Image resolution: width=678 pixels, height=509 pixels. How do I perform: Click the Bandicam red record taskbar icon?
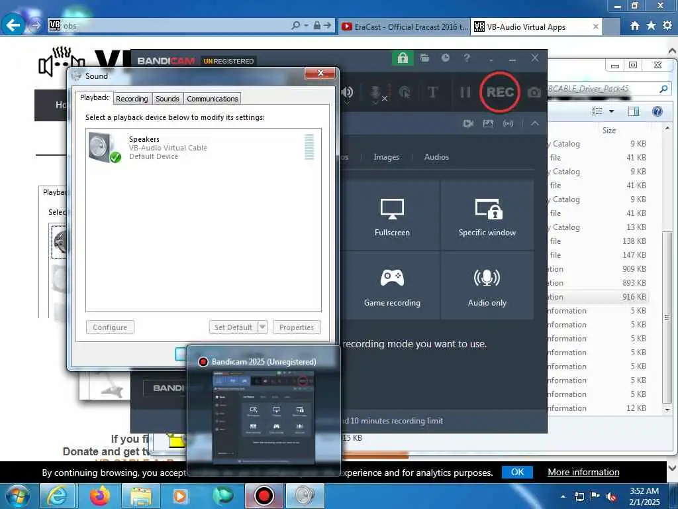click(x=264, y=496)
